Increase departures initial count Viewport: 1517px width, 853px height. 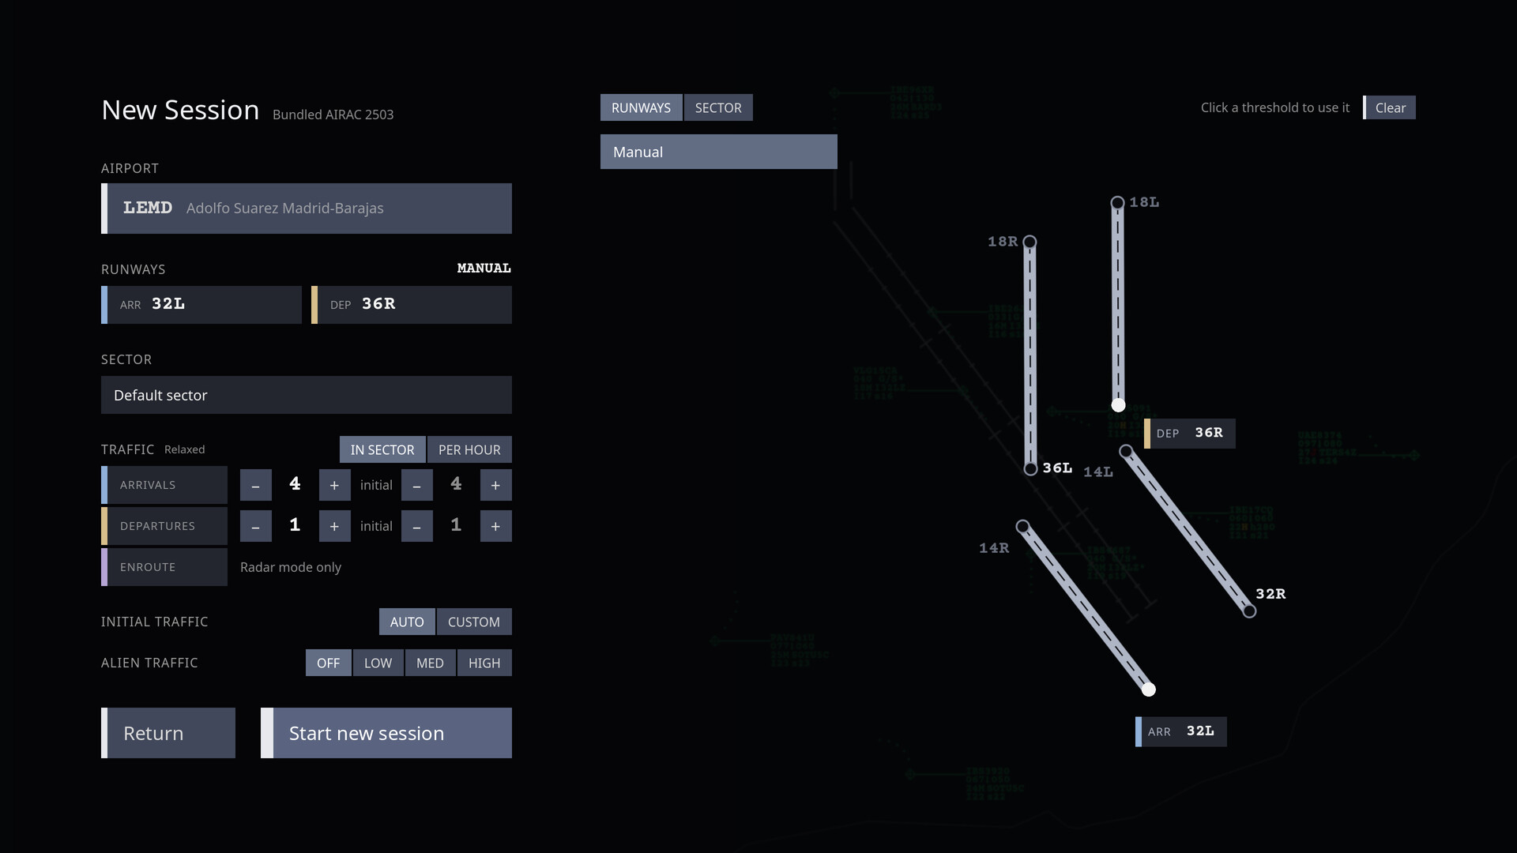pos(496,526)
